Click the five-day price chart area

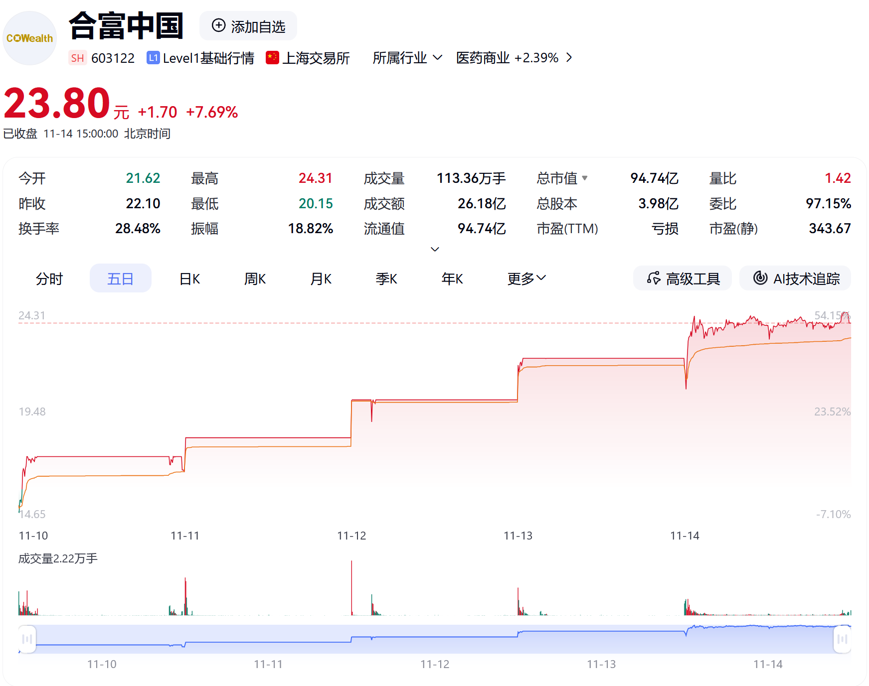click(435, 413)
